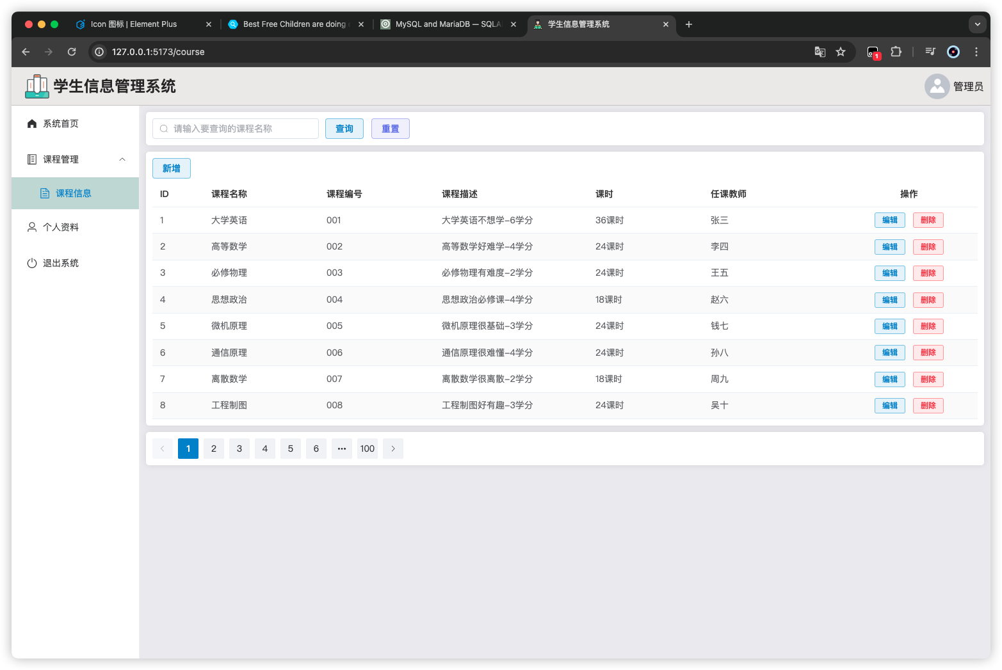1002x670 pixels.
Task: Go to pagination page 4
Action: tap(265, 449)
